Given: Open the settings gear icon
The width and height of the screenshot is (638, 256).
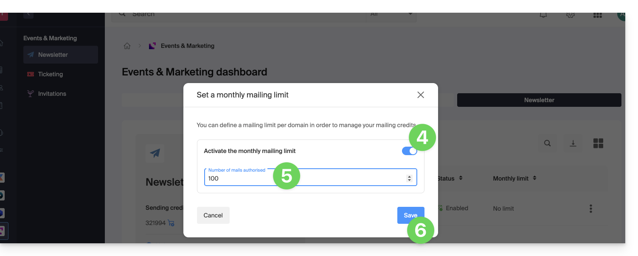Looking at the screenshot, I should point(570,15).
